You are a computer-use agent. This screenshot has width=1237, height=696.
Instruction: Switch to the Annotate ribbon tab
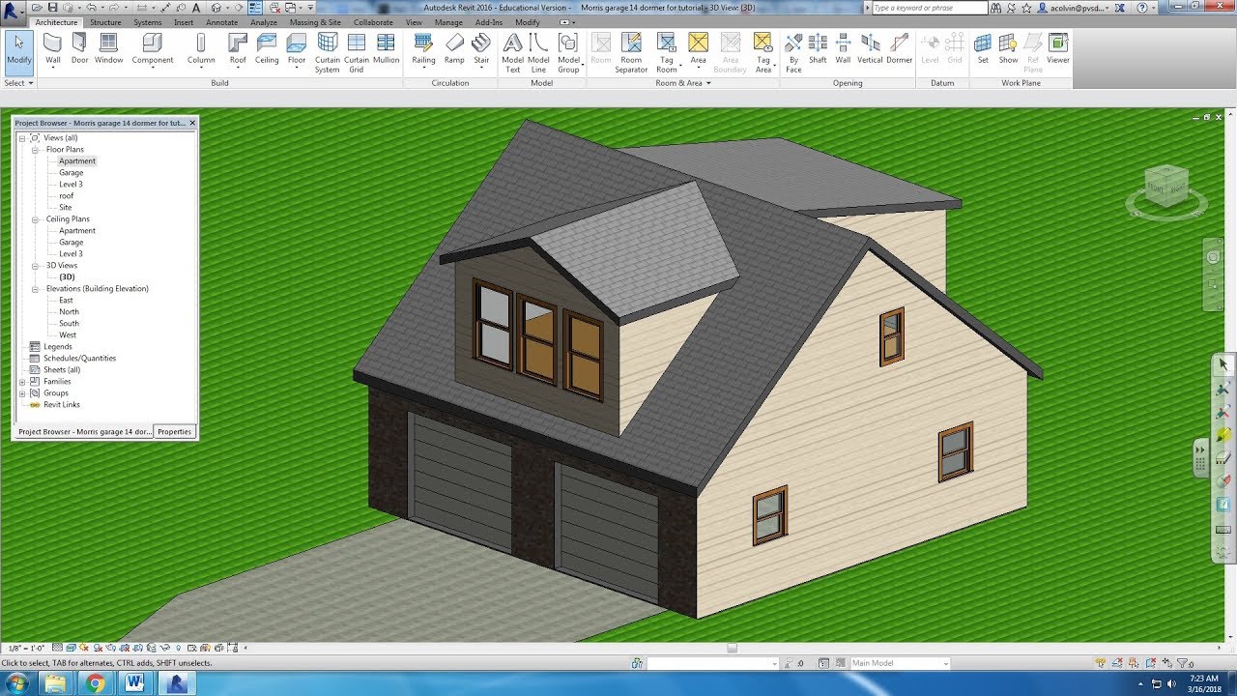click(221, 22)
